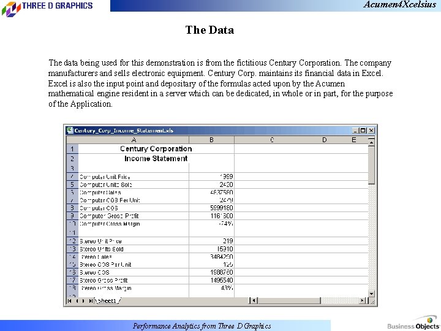Click the Stereo Unit Price cell
Screen dimensions: 441x331
(134, 242)
